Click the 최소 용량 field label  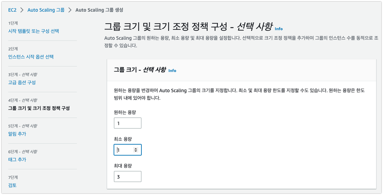[x=123, y=139]
